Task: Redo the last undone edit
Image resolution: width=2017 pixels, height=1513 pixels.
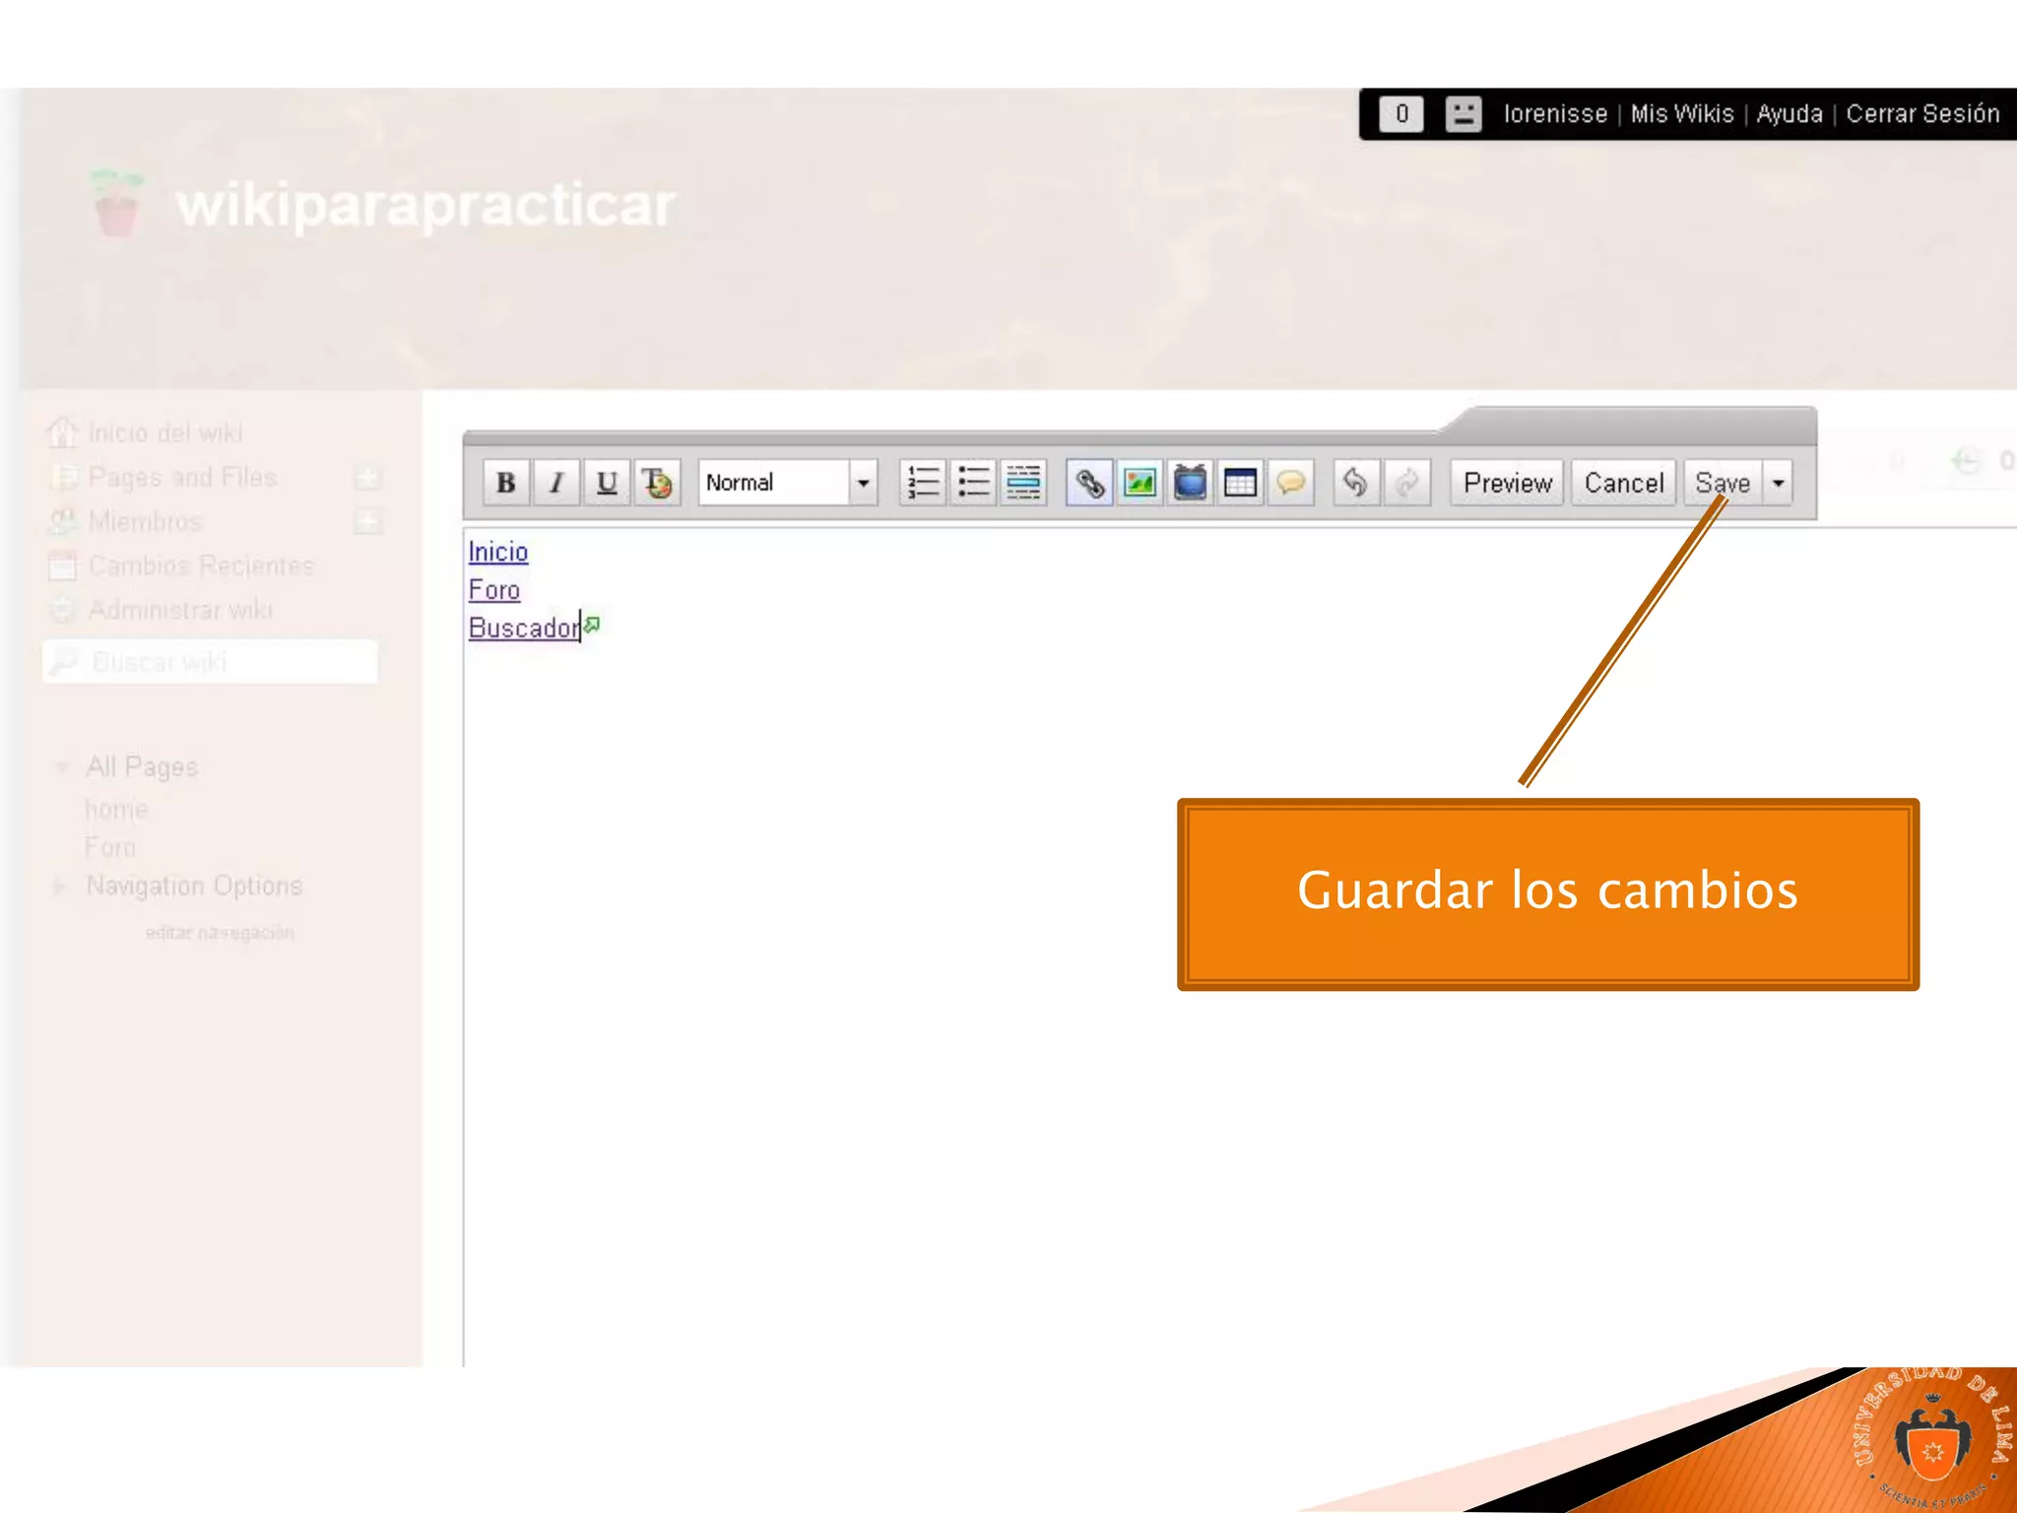Action: 1406,483
